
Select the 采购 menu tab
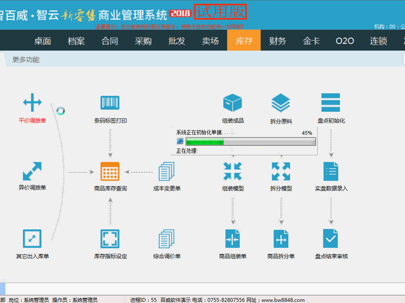click(143, 41)
